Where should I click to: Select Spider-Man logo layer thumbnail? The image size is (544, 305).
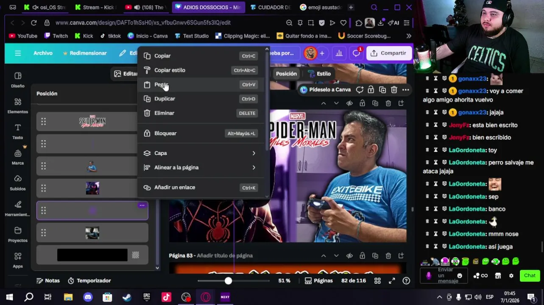coord(92,122)
